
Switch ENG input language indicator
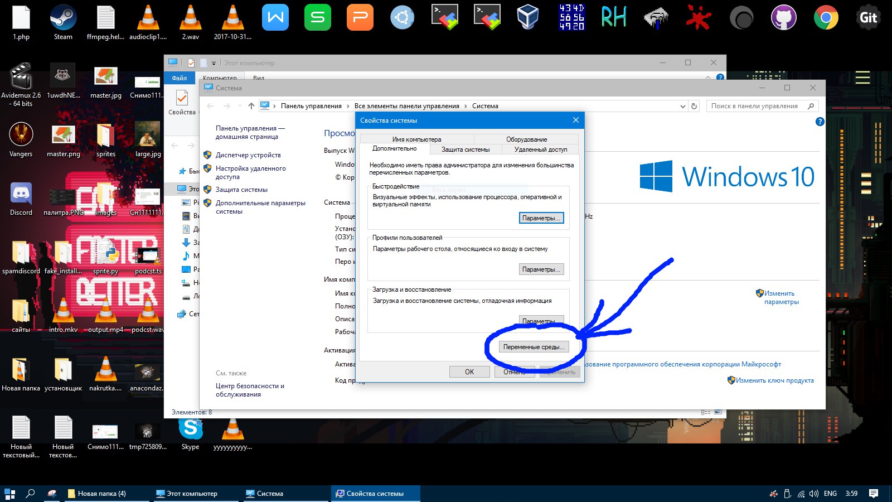(x=830, y=494)
